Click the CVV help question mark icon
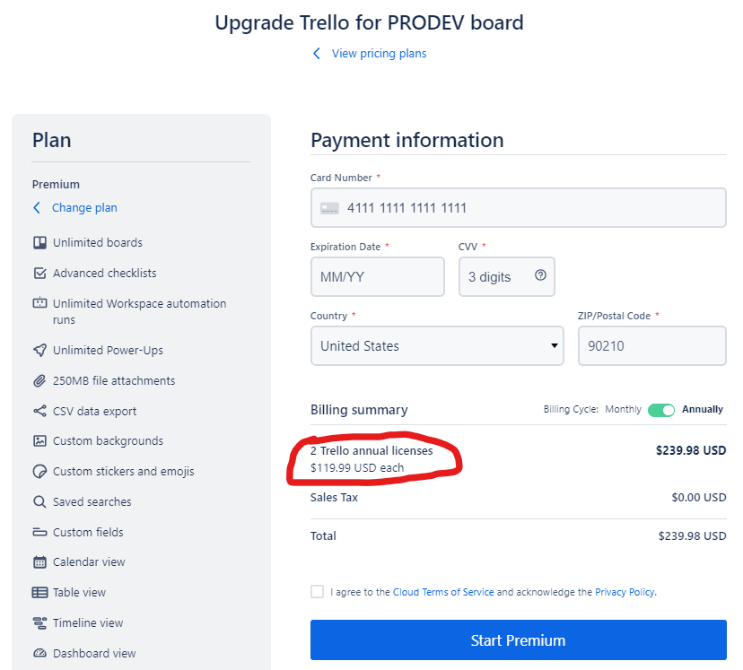The image size is (743, 670). coord(540,275)
